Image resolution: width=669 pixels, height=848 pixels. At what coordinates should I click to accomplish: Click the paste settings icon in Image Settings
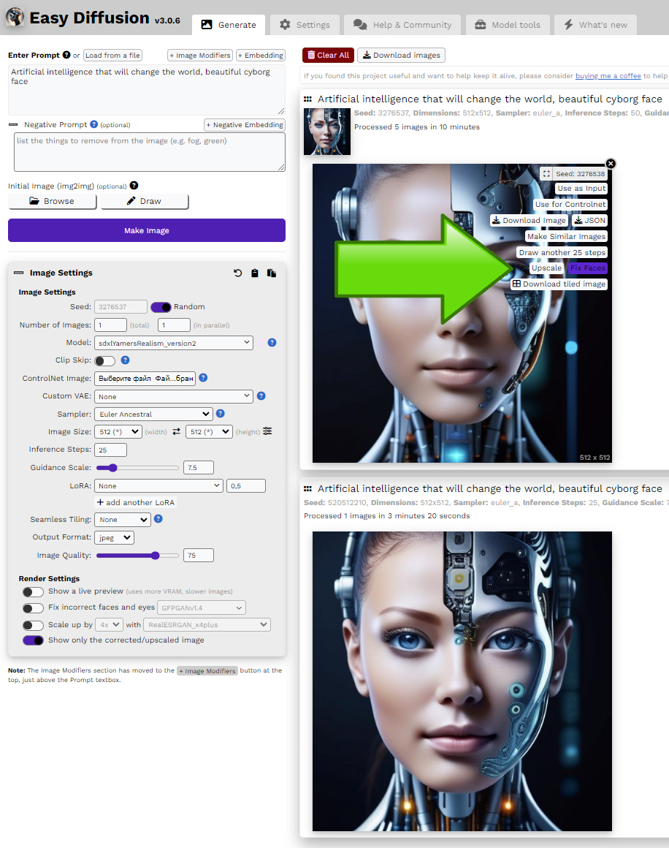[x=271, y=273]
